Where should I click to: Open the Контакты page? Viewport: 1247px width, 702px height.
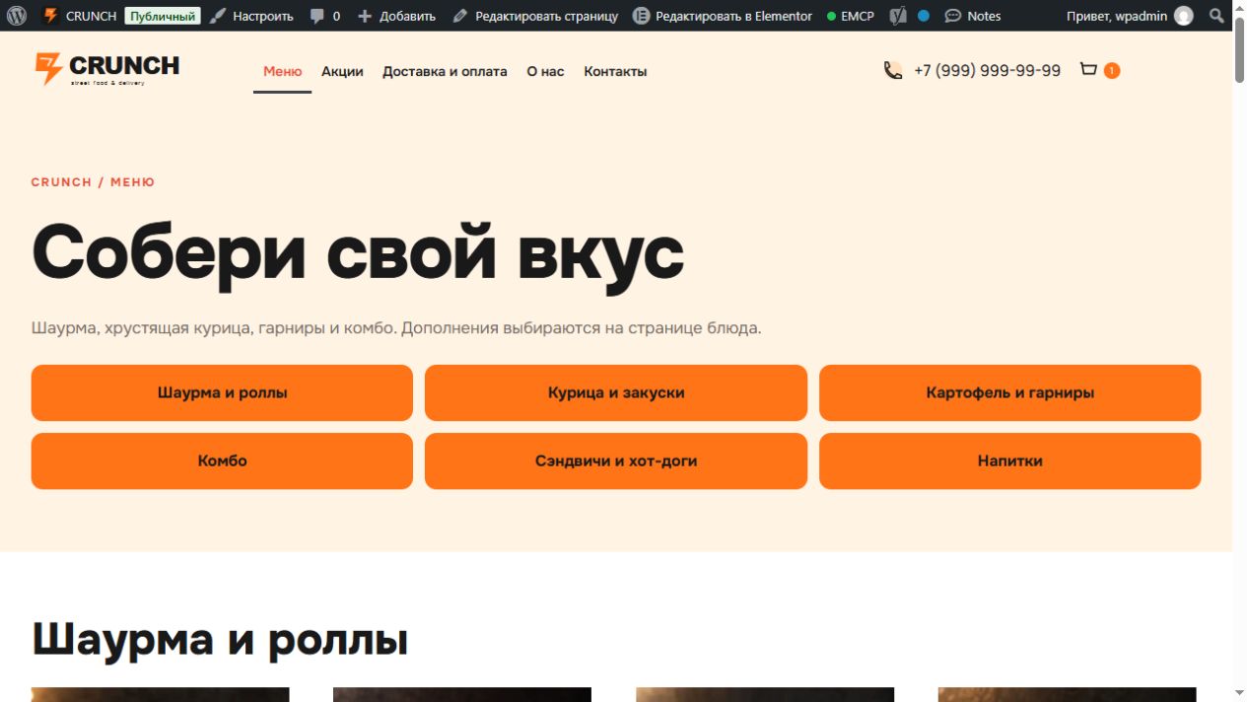click(615, 71)
